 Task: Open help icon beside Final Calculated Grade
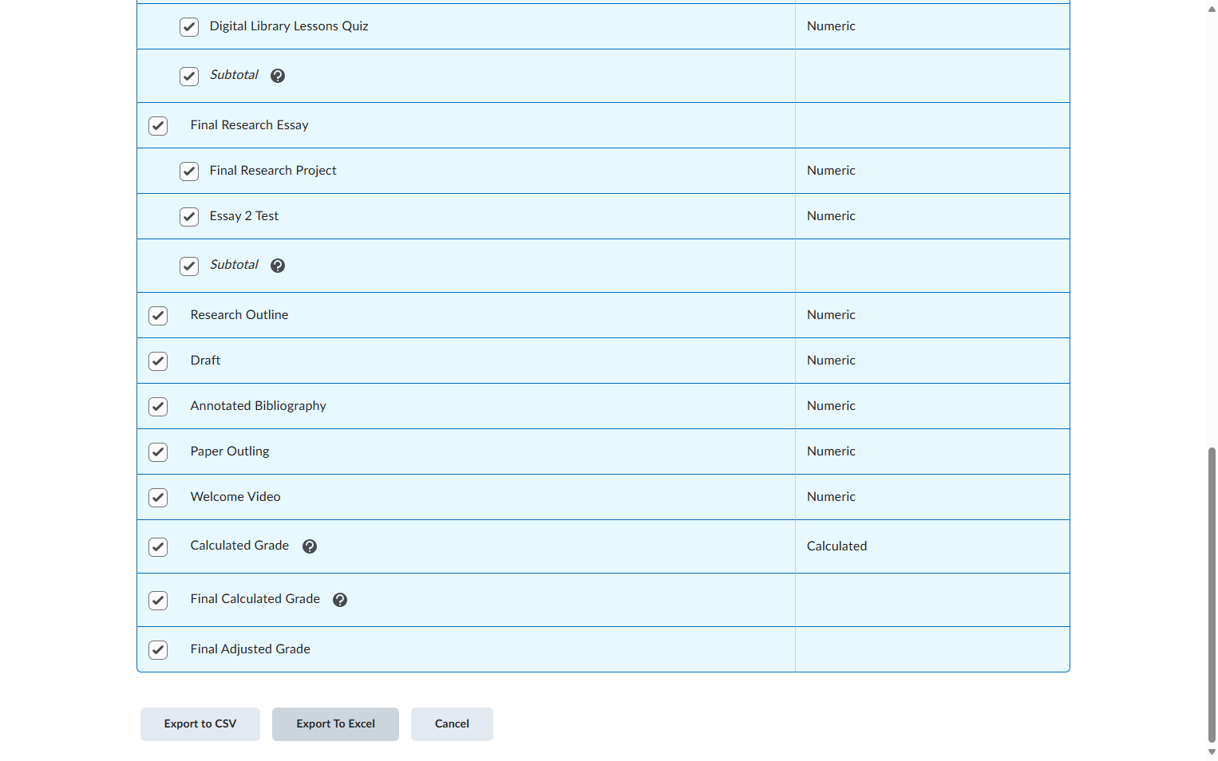pyautogui.click(x=340, y=600)
